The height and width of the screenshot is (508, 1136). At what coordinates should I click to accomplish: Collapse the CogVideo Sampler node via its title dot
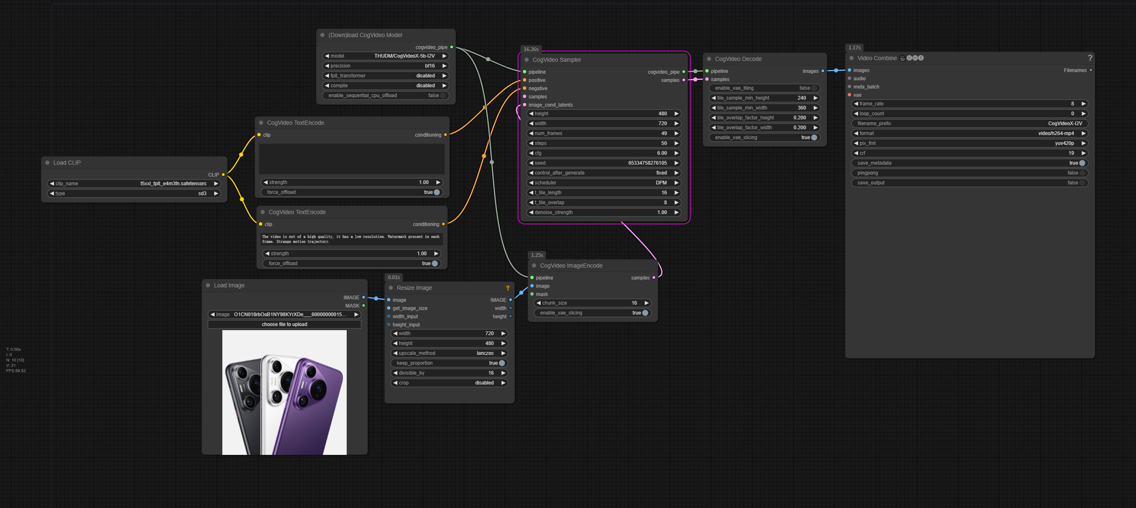coord(526,60)
